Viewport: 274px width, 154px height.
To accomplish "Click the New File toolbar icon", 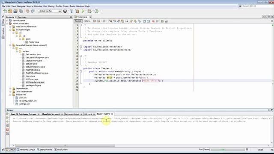I will tap(5, 11).
